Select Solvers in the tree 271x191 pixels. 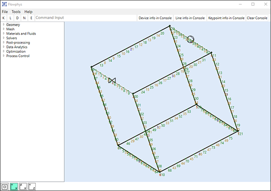point(12,38)
